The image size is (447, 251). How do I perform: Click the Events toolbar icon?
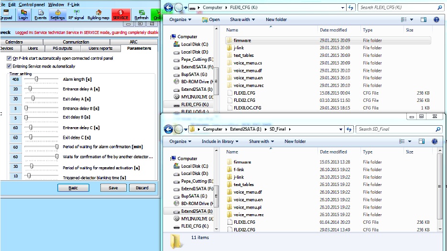point(41,15)
